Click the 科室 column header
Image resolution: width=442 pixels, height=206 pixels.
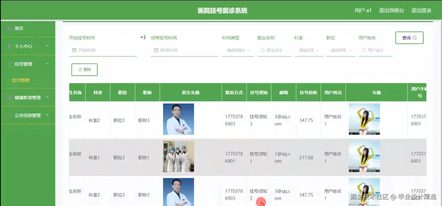click(98, 93)
